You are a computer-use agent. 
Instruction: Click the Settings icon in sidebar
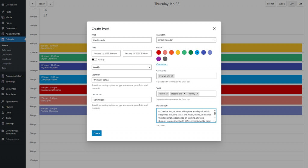tap(3, 124)
